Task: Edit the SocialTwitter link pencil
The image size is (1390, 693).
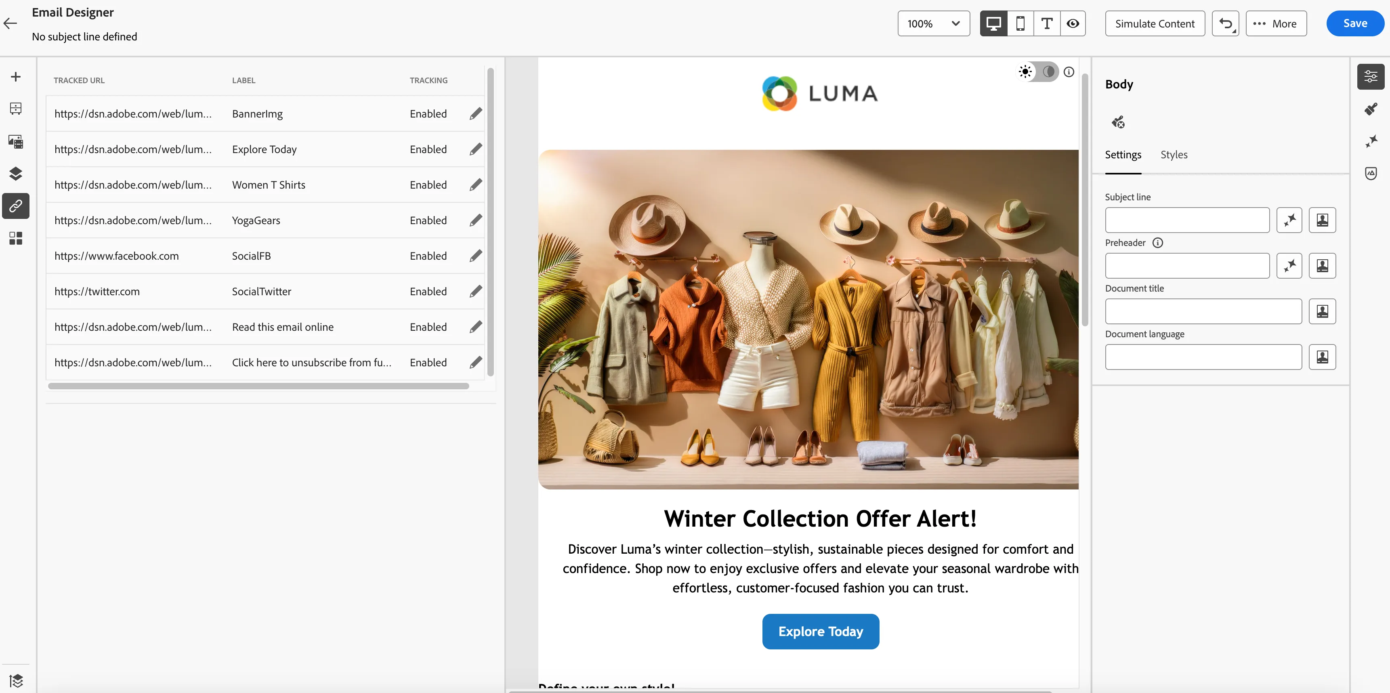Action: pyautogui.click(x=475, y=292)
